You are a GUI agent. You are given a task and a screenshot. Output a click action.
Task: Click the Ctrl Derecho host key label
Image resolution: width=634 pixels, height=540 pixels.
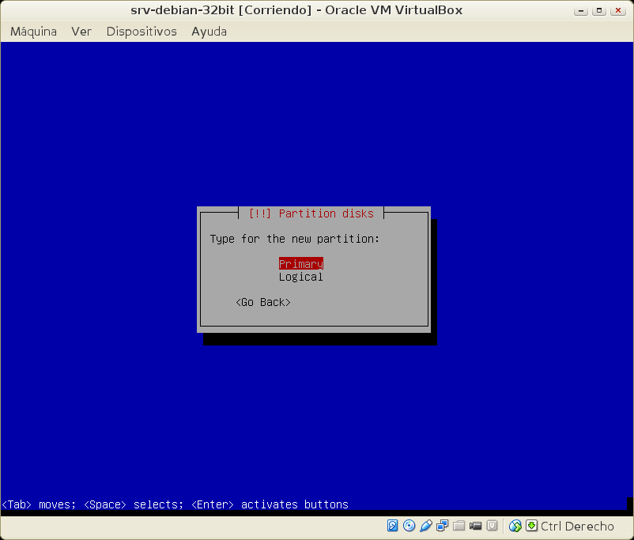coord(577,527)
